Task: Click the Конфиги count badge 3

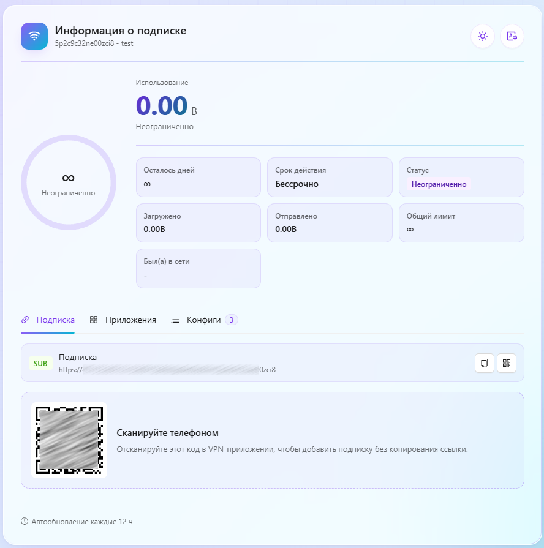Action: [x=231, y=320]
